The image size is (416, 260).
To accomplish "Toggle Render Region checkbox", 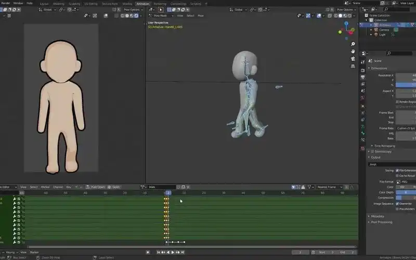I will point(397,101).
